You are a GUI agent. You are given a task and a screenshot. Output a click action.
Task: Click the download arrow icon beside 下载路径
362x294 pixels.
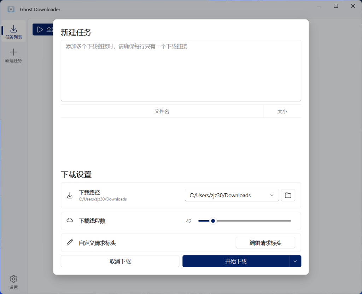[x=70, y=195]
